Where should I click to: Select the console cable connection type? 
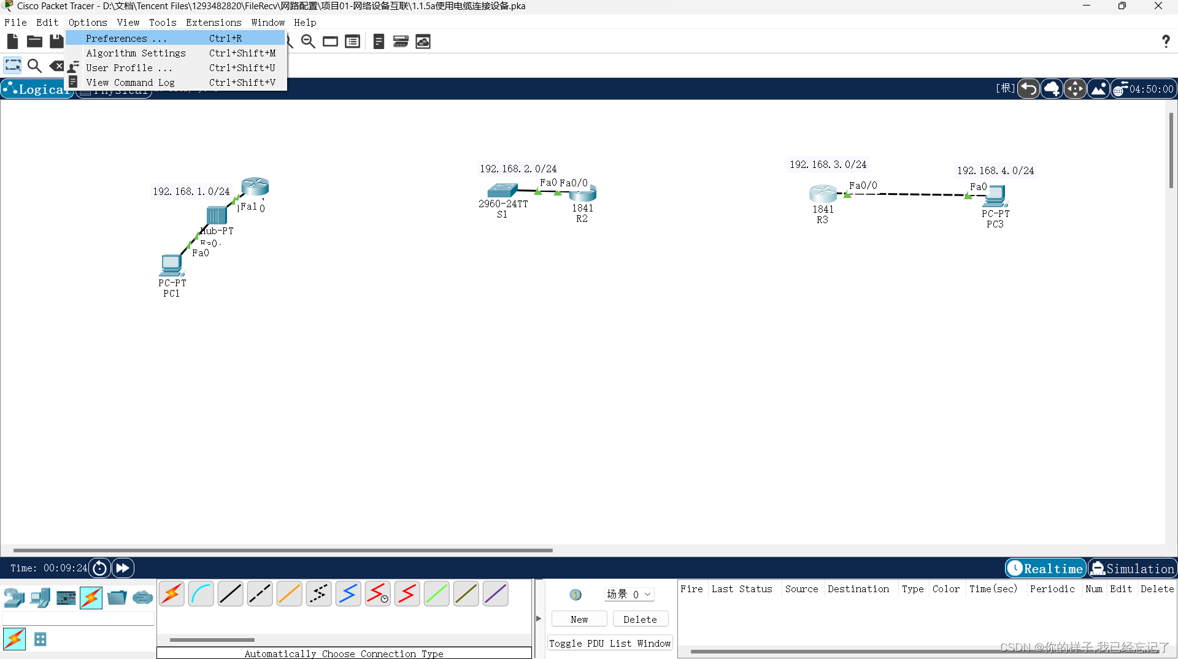[201, 593]
